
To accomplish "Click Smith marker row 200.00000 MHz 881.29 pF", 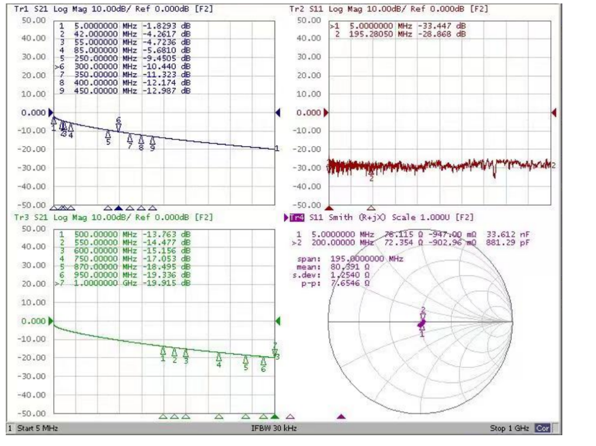I will [411, 242].
